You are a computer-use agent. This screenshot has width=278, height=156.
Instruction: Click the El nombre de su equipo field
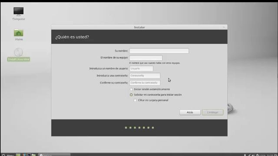click(x=146, y=58)
